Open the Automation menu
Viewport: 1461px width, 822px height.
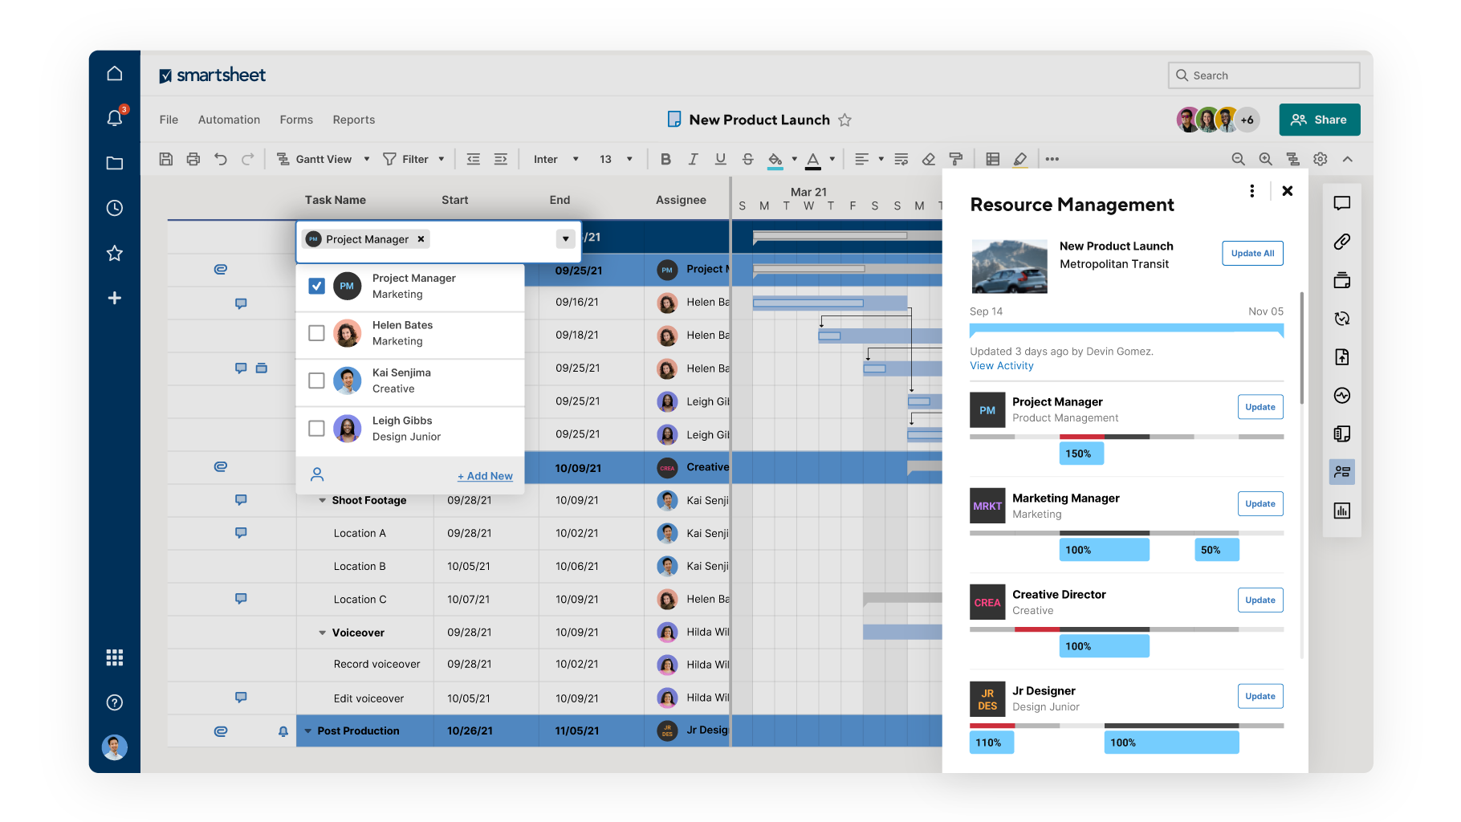tap(229, 119)
